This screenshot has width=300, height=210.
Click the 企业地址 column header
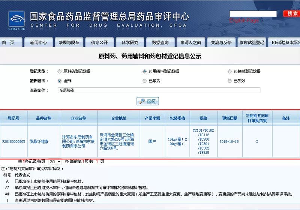coord(118,118)
